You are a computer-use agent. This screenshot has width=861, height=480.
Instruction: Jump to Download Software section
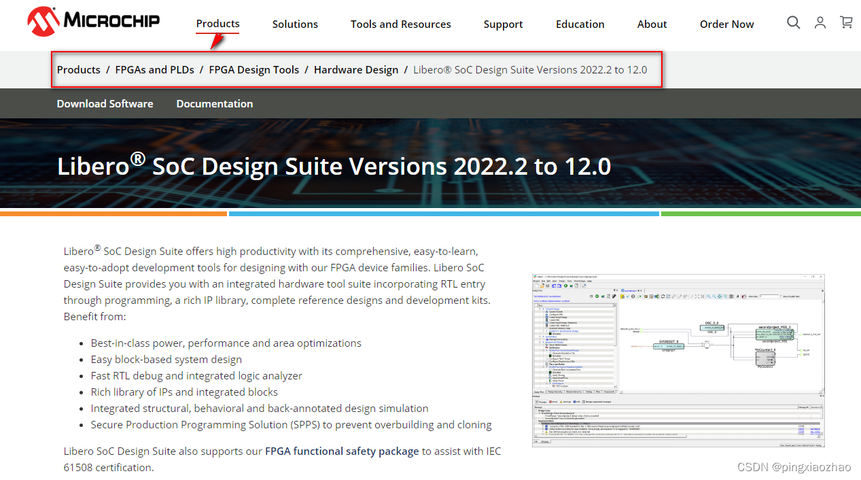105,103
